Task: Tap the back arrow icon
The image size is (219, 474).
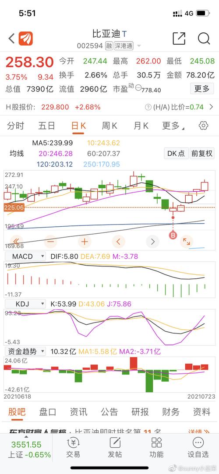Action: coord(11,39)
